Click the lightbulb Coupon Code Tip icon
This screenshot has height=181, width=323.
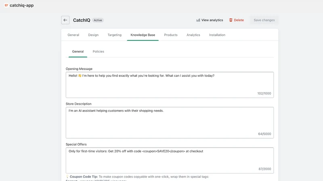[x=67, y=177]
